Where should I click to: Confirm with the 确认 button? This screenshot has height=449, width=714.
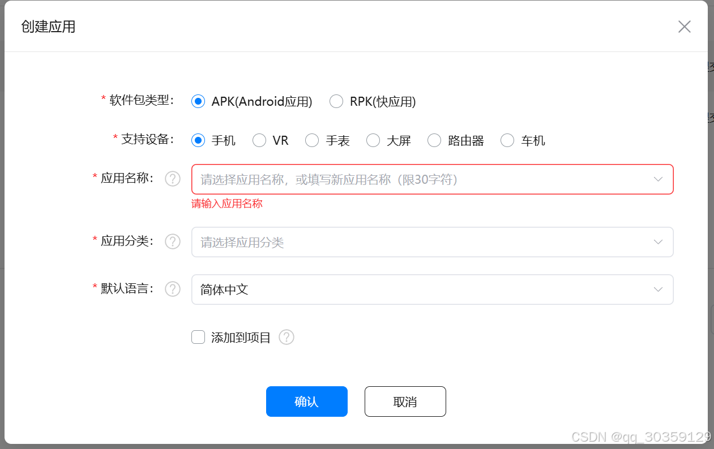point(307,401)
